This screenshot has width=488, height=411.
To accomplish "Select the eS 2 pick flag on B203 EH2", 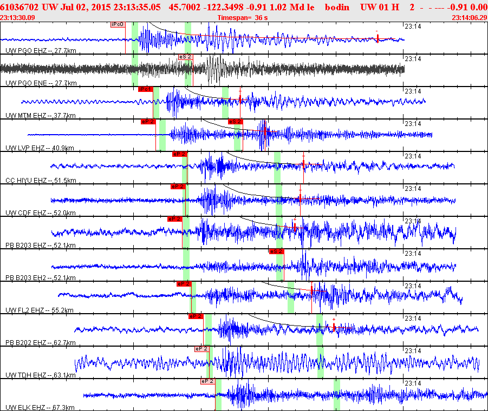I will point(277,251).
